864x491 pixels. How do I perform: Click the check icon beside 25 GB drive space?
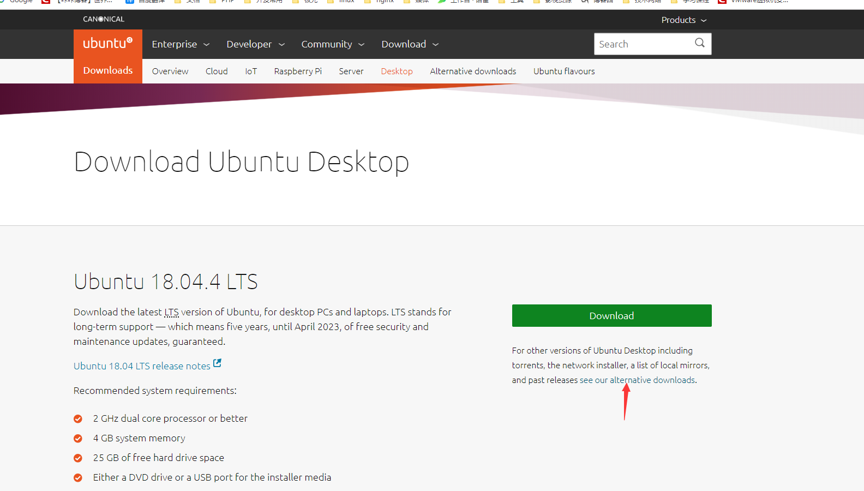78,458
